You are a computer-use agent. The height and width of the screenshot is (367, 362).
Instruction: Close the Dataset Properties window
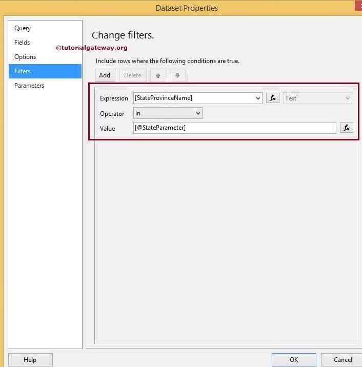click(x=359, y=6)
